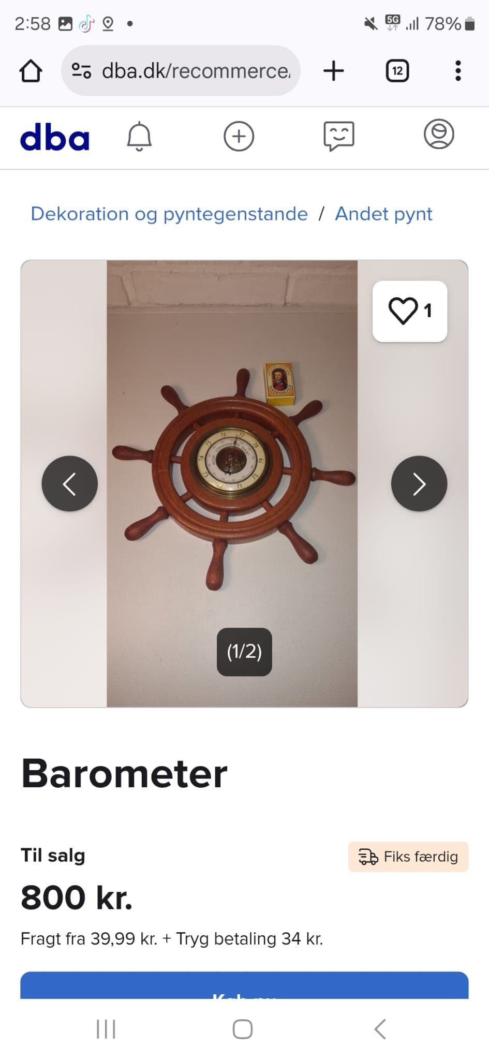Open messages chat bubble icon
This screenshot has width=489, height=1060.
(x=338, y=137)
